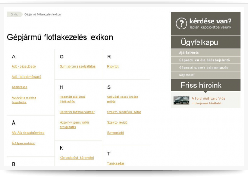248x177 pixels.
Task: Open Helyszíni flottamenedzser link
Action: (77, 112)
